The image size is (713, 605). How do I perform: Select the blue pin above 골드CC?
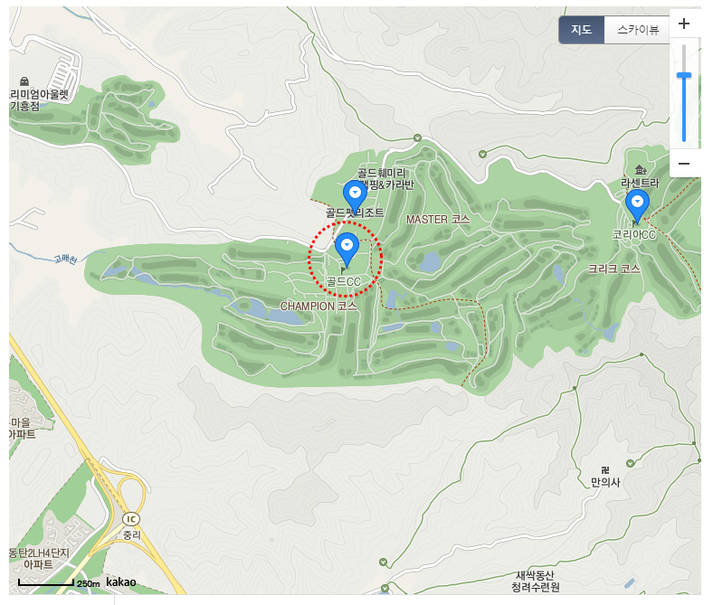347,250
